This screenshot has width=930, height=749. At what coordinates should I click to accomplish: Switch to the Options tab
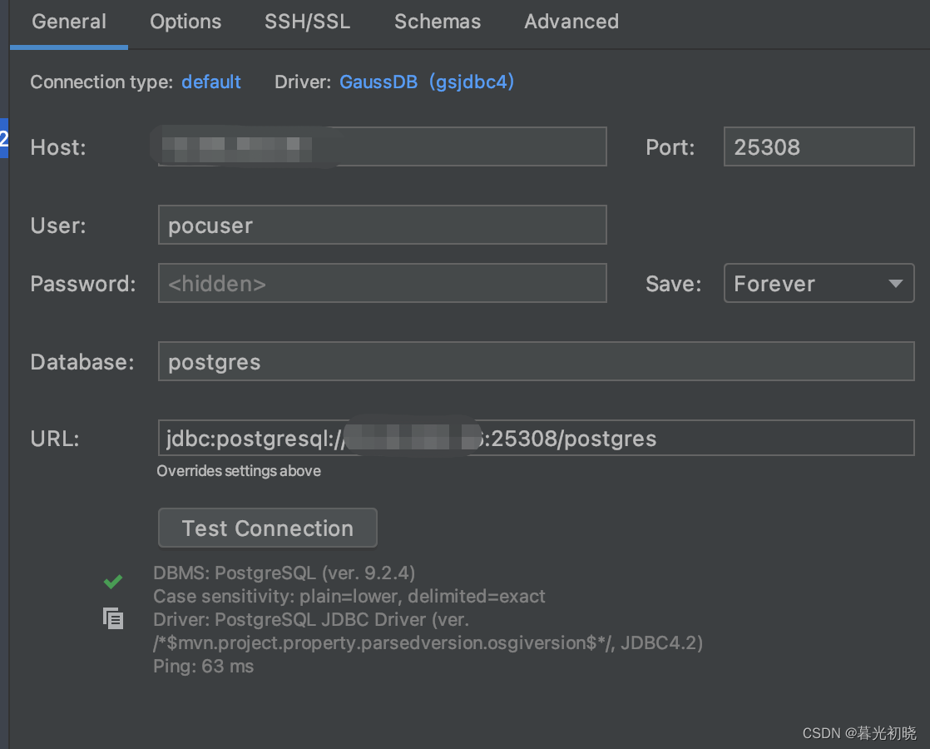pyautogui.click(x=185, y=22)
